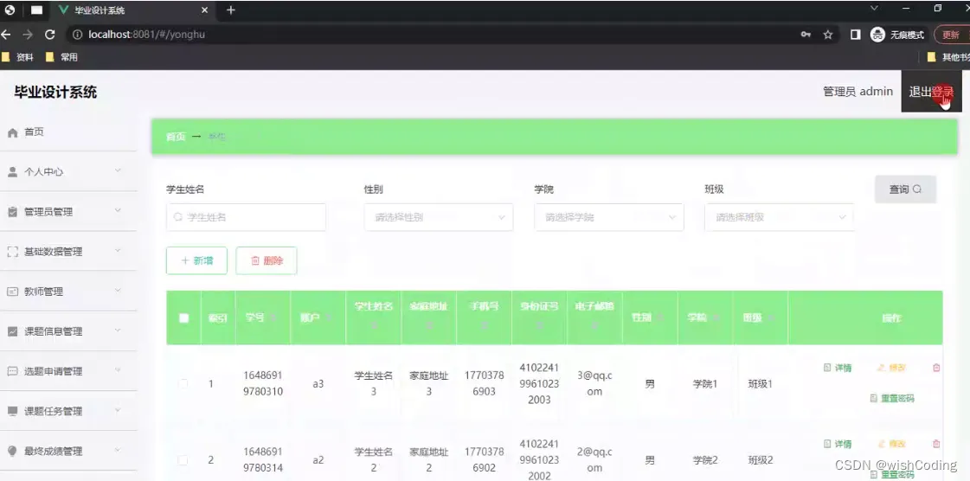Image resolution: width=970 pixels, height=481 pixels.
Task: Click the home icon beside 首页
Action: coord(12,132)
